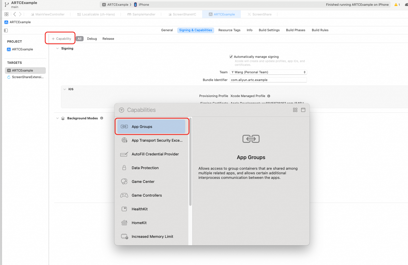Select AutoFill Credential Provider capability
This screenshot has width=408, height=265.
click(151, 154)
